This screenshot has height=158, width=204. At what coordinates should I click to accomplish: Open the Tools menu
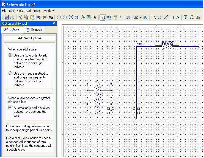coord(37,11)
